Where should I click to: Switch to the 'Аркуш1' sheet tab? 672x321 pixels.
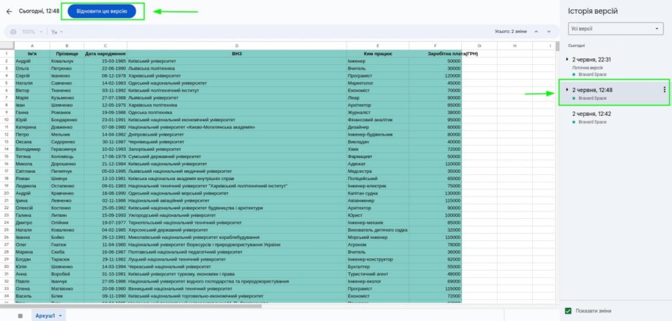(45, 316)
